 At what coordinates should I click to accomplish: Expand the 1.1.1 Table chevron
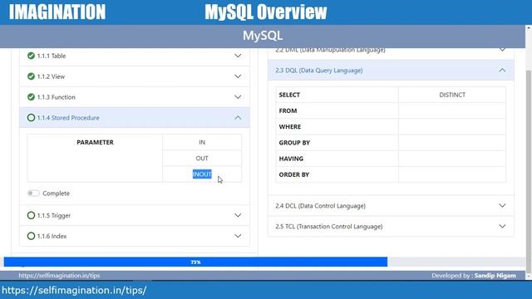coord(238,56)
